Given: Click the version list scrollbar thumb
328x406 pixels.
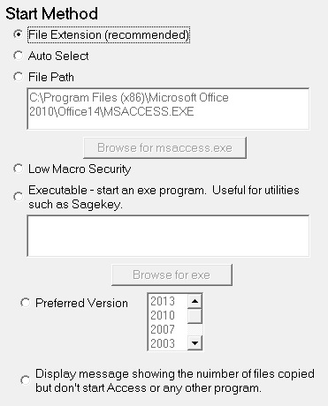Looking at the screenshot, I should point(195,316).
